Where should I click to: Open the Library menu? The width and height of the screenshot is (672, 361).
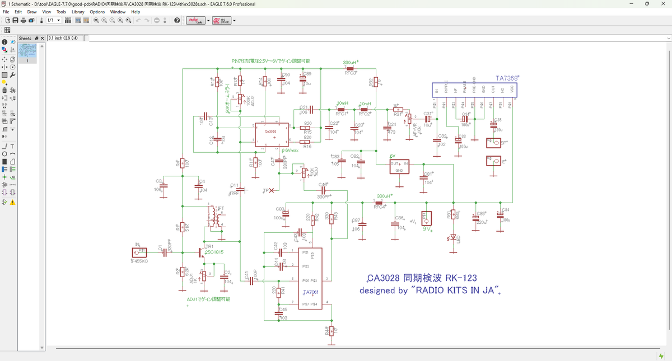pyautogui.click(x=78, y=12)
